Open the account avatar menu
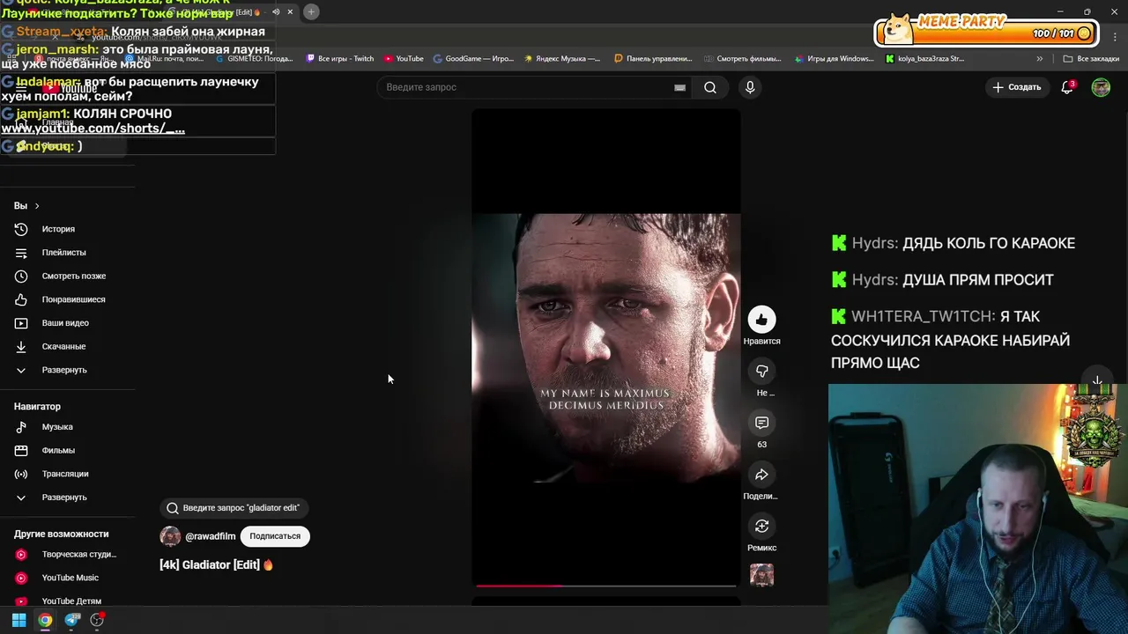The width and height of the screenshot is (1128, 634). click(x=1101, y=87)
